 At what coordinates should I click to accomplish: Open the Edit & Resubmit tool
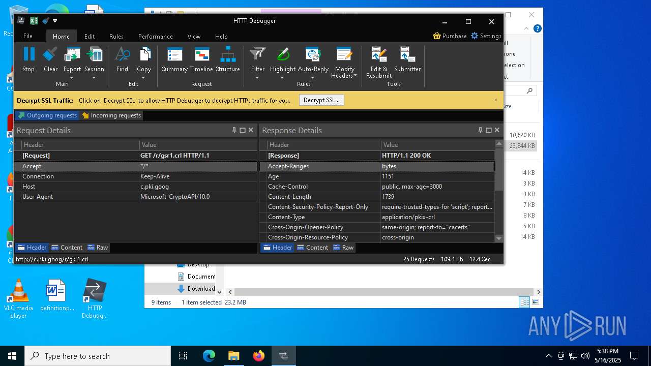pyautogui.click(x=379, y=54)
